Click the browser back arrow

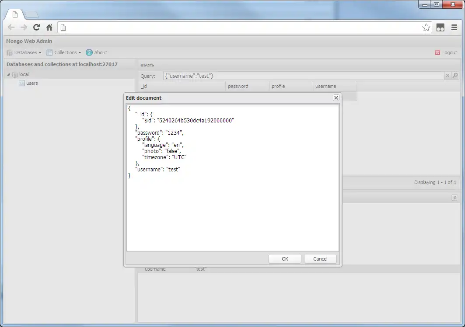point(11,28)
